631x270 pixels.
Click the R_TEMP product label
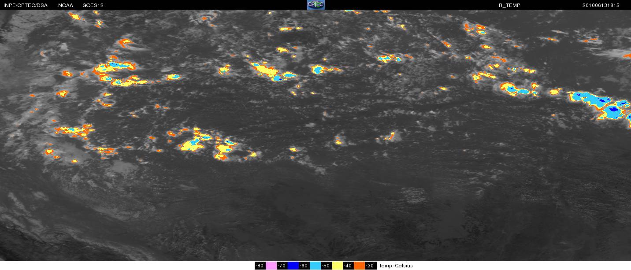coord(509,5)
